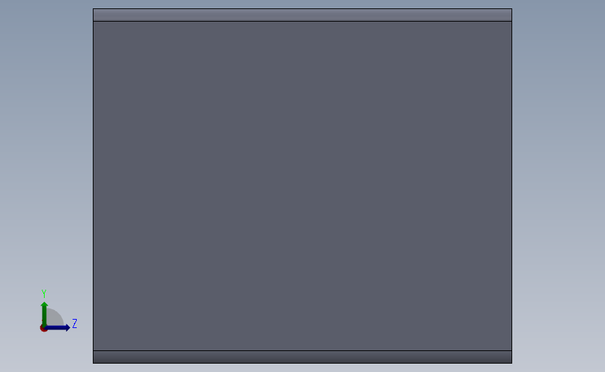
Task: Click the blue Z axis arrow
Action: (58, 327)
